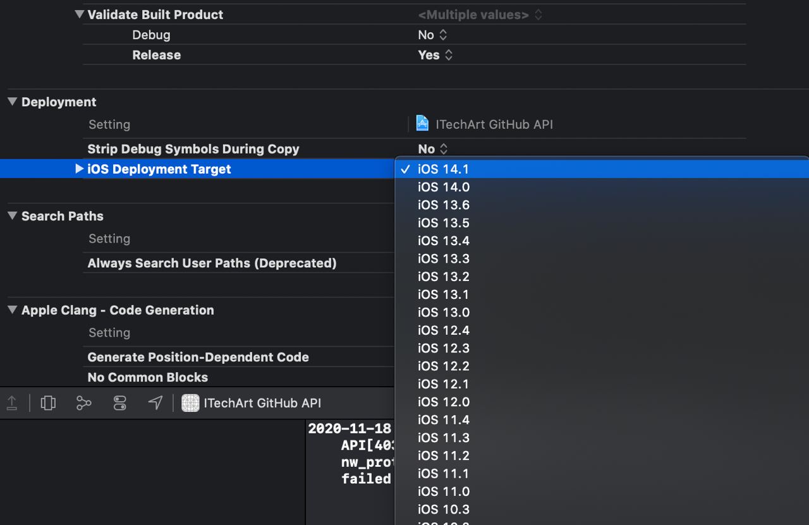Open Strip Debug Symbols No popup

click(x=433, y=149)
